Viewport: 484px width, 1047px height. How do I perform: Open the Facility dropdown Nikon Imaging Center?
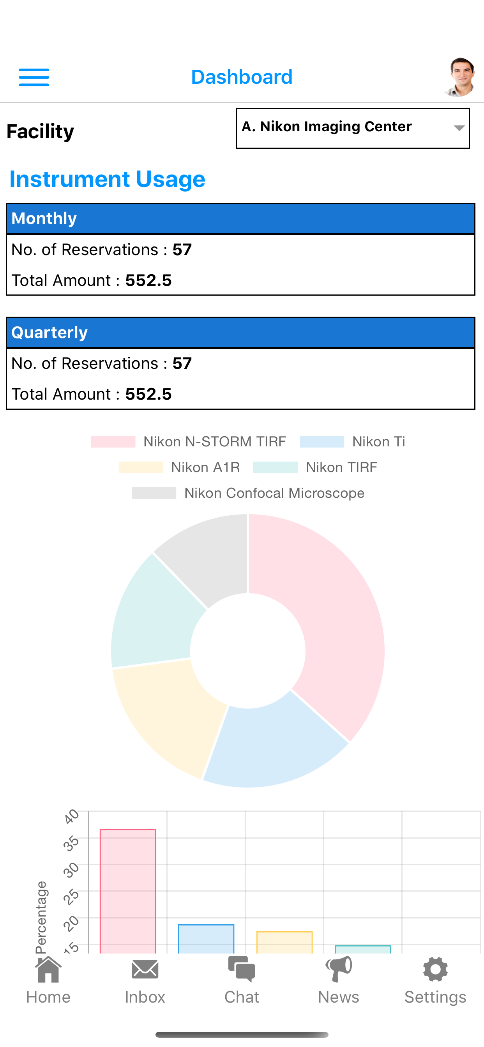point(353,128)
